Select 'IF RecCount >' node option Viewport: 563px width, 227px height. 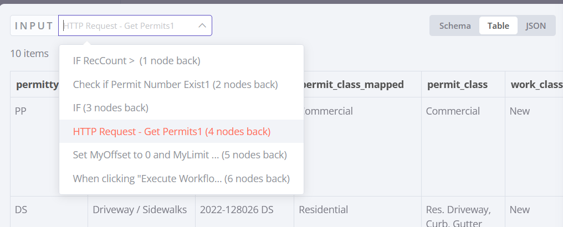tap(136, 61)
